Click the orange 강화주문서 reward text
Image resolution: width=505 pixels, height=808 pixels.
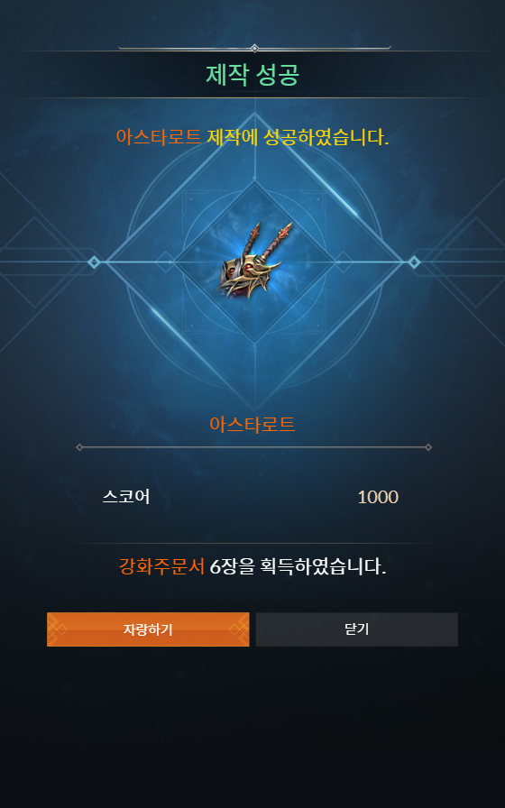click(x=161, y=567)
